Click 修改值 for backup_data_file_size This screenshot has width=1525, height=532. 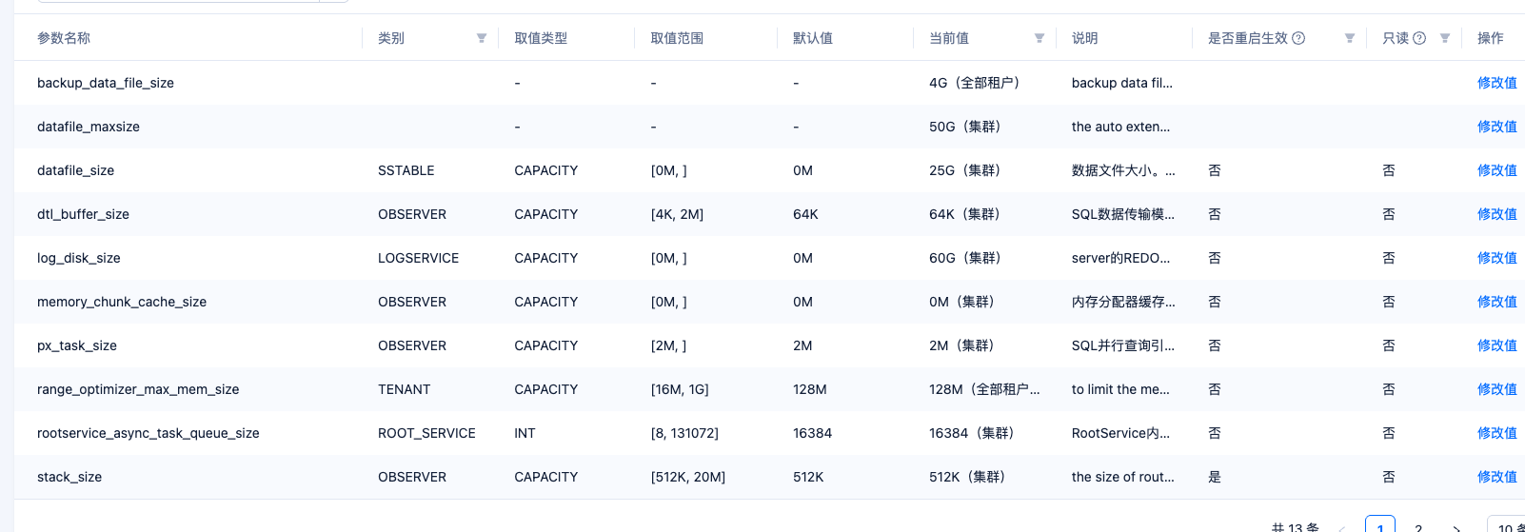[1496, 83]
